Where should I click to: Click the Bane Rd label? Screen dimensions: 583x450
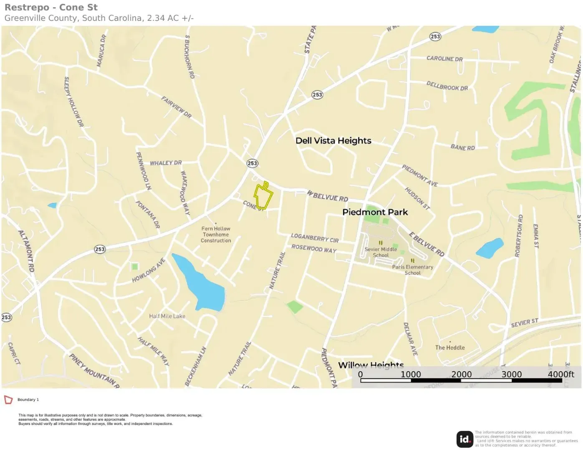pos(462,147)
